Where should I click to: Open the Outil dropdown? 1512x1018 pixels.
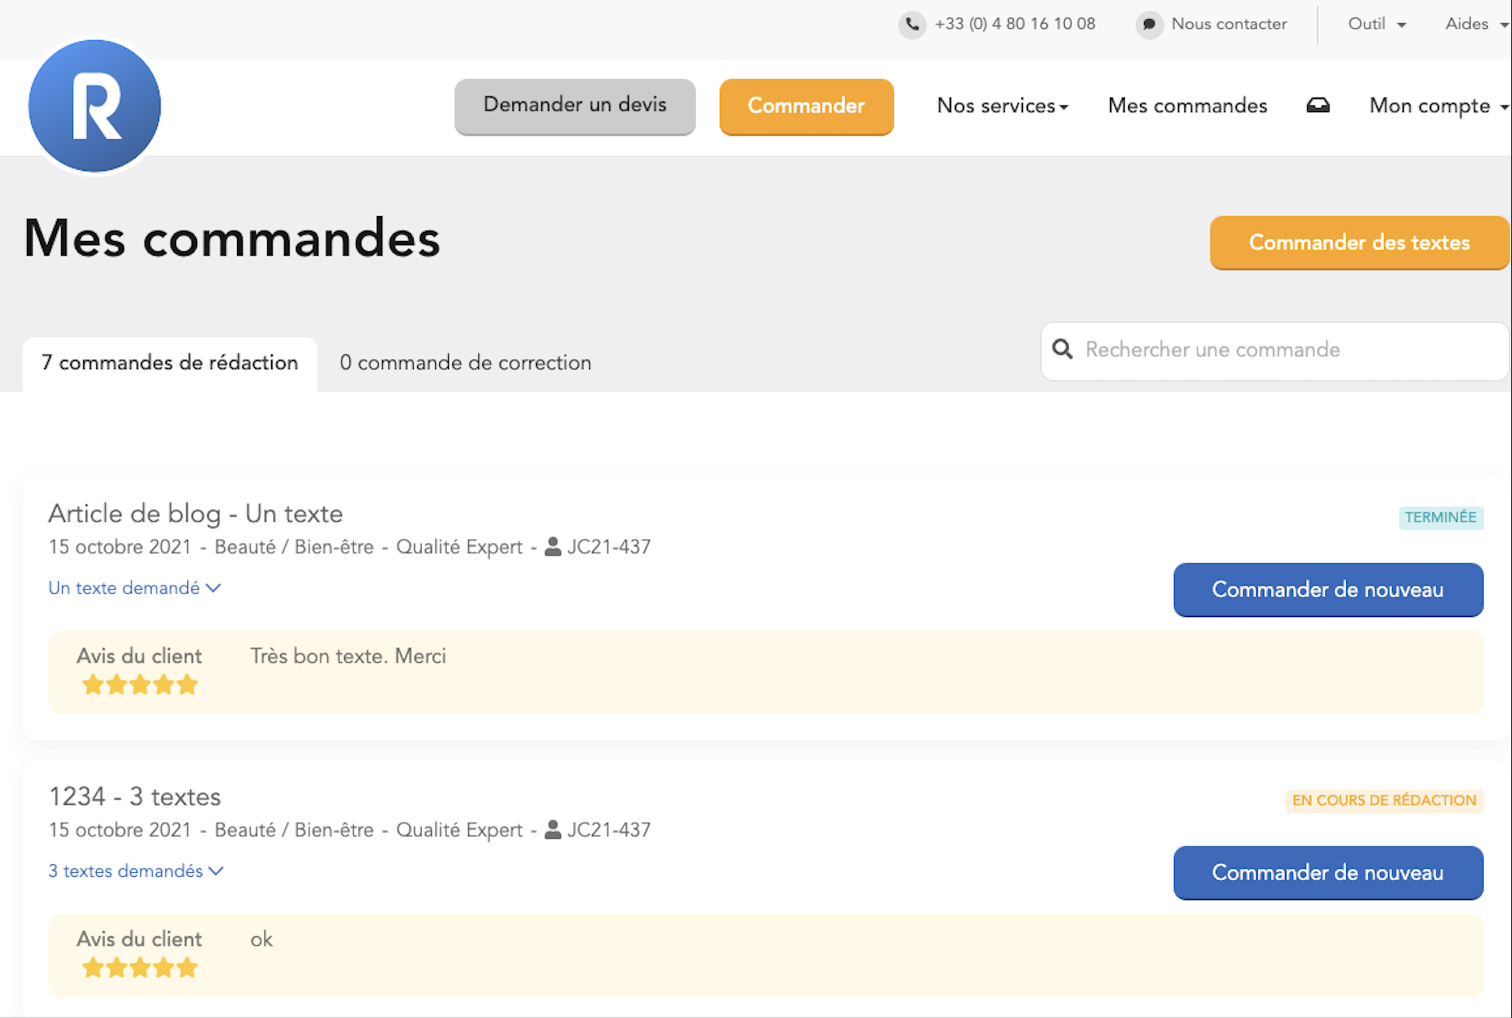click(x=1377, y=24)
